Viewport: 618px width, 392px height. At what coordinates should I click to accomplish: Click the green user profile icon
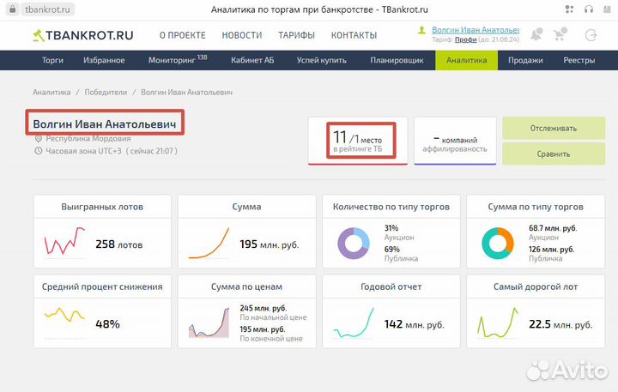point(421,30)
